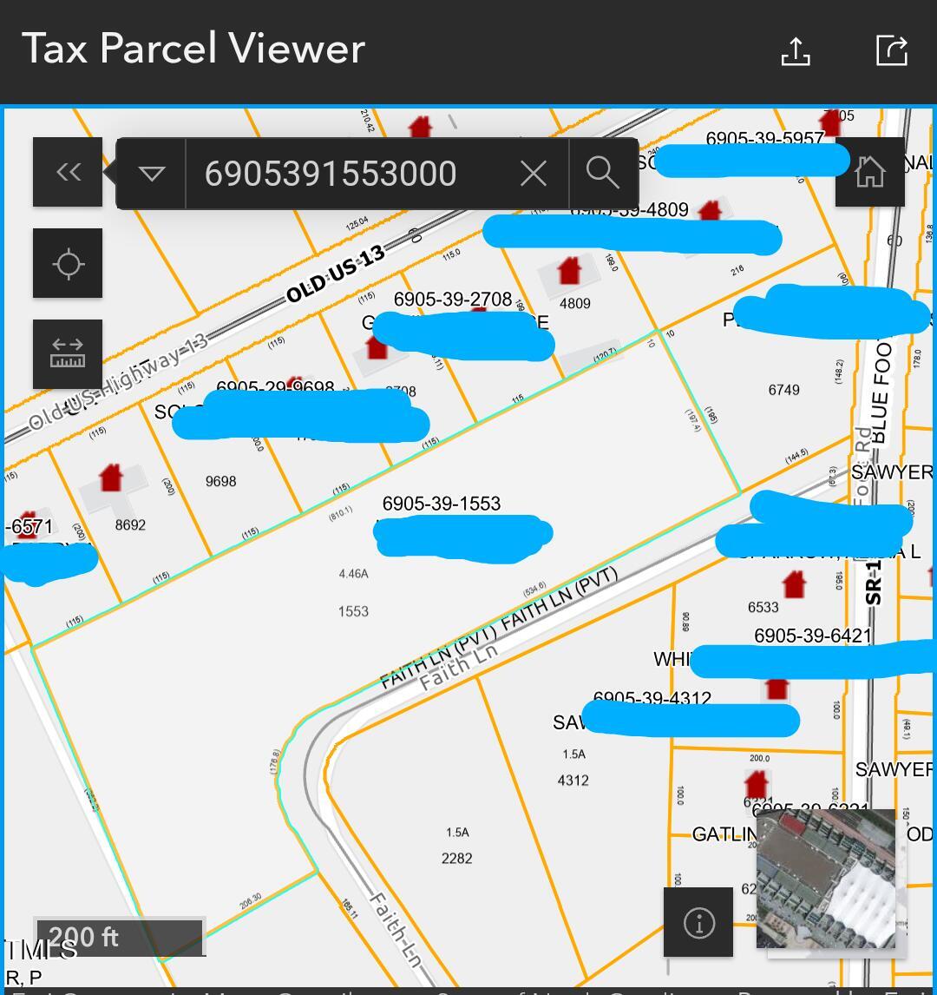Image resolution: width=937 pixels, height=995 pixels.
Task: Select house marker on parcel 8692
Action: click(x=110, y=478)
